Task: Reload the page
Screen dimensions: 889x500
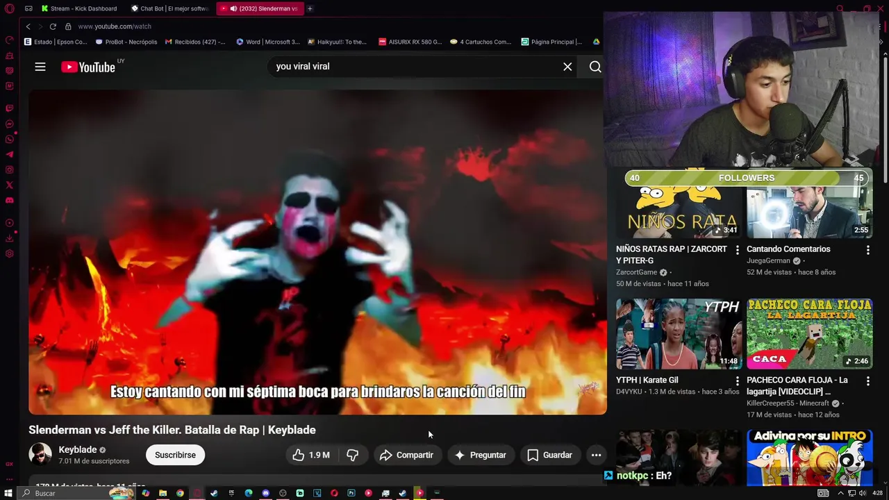Action: pos(52,26)
